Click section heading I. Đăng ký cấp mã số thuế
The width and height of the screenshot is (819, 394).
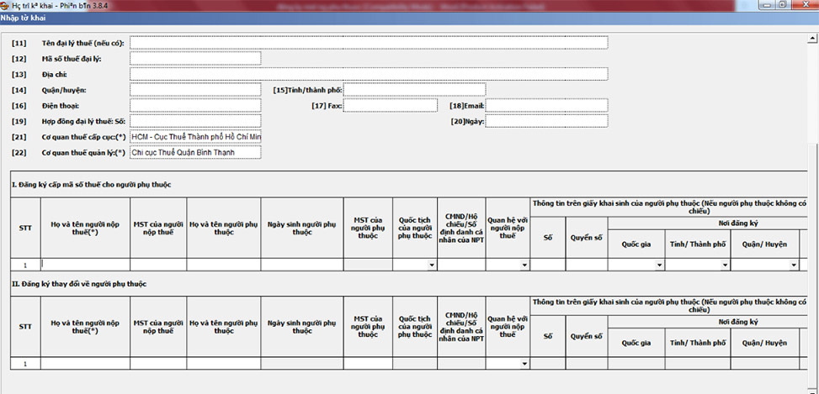pos(92,185)
